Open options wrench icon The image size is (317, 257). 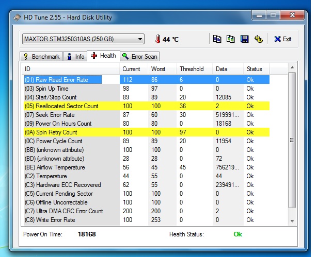[258, 39]
